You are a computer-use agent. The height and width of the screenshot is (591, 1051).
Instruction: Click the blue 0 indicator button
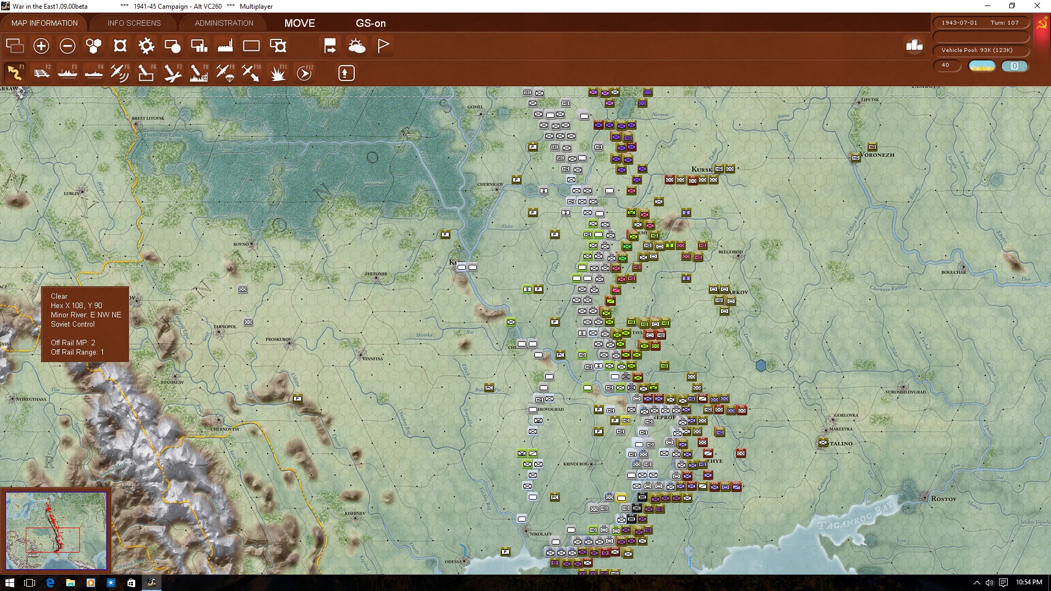click(1015, 66)
